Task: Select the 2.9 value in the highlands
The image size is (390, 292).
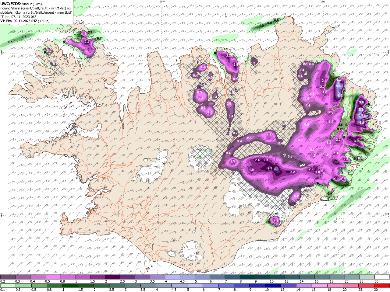Action: point(270,168)
